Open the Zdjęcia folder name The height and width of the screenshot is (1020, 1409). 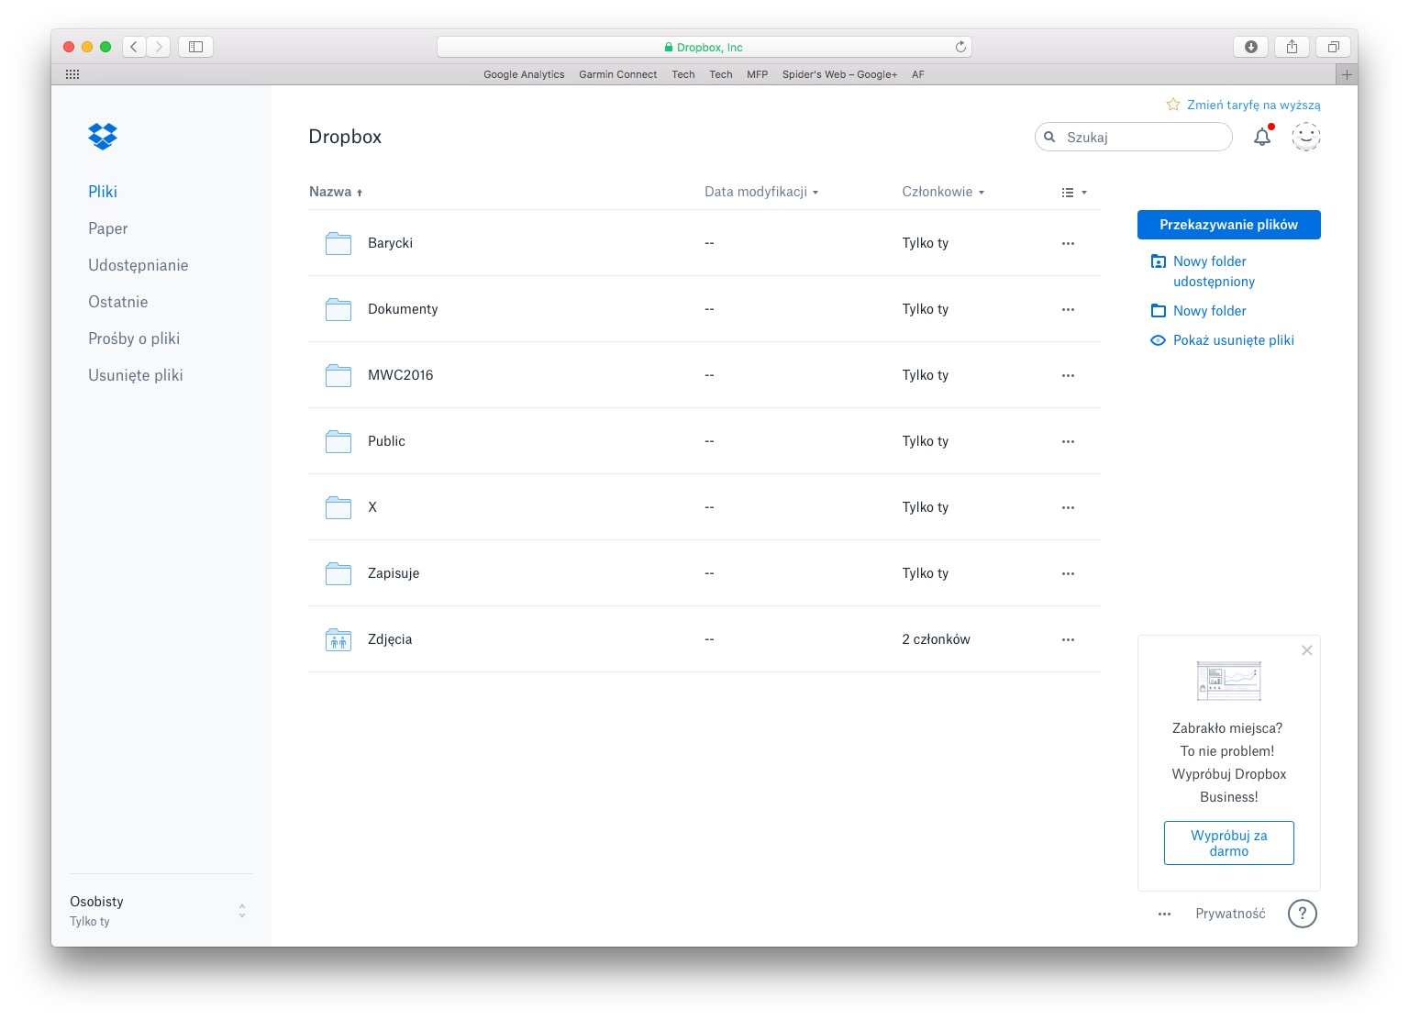point(390,639)
